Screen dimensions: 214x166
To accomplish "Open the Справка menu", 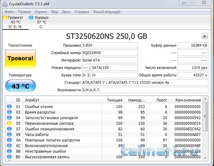I will 82,12.
